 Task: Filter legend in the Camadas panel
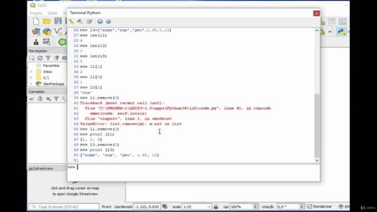(x=57, y=99)
